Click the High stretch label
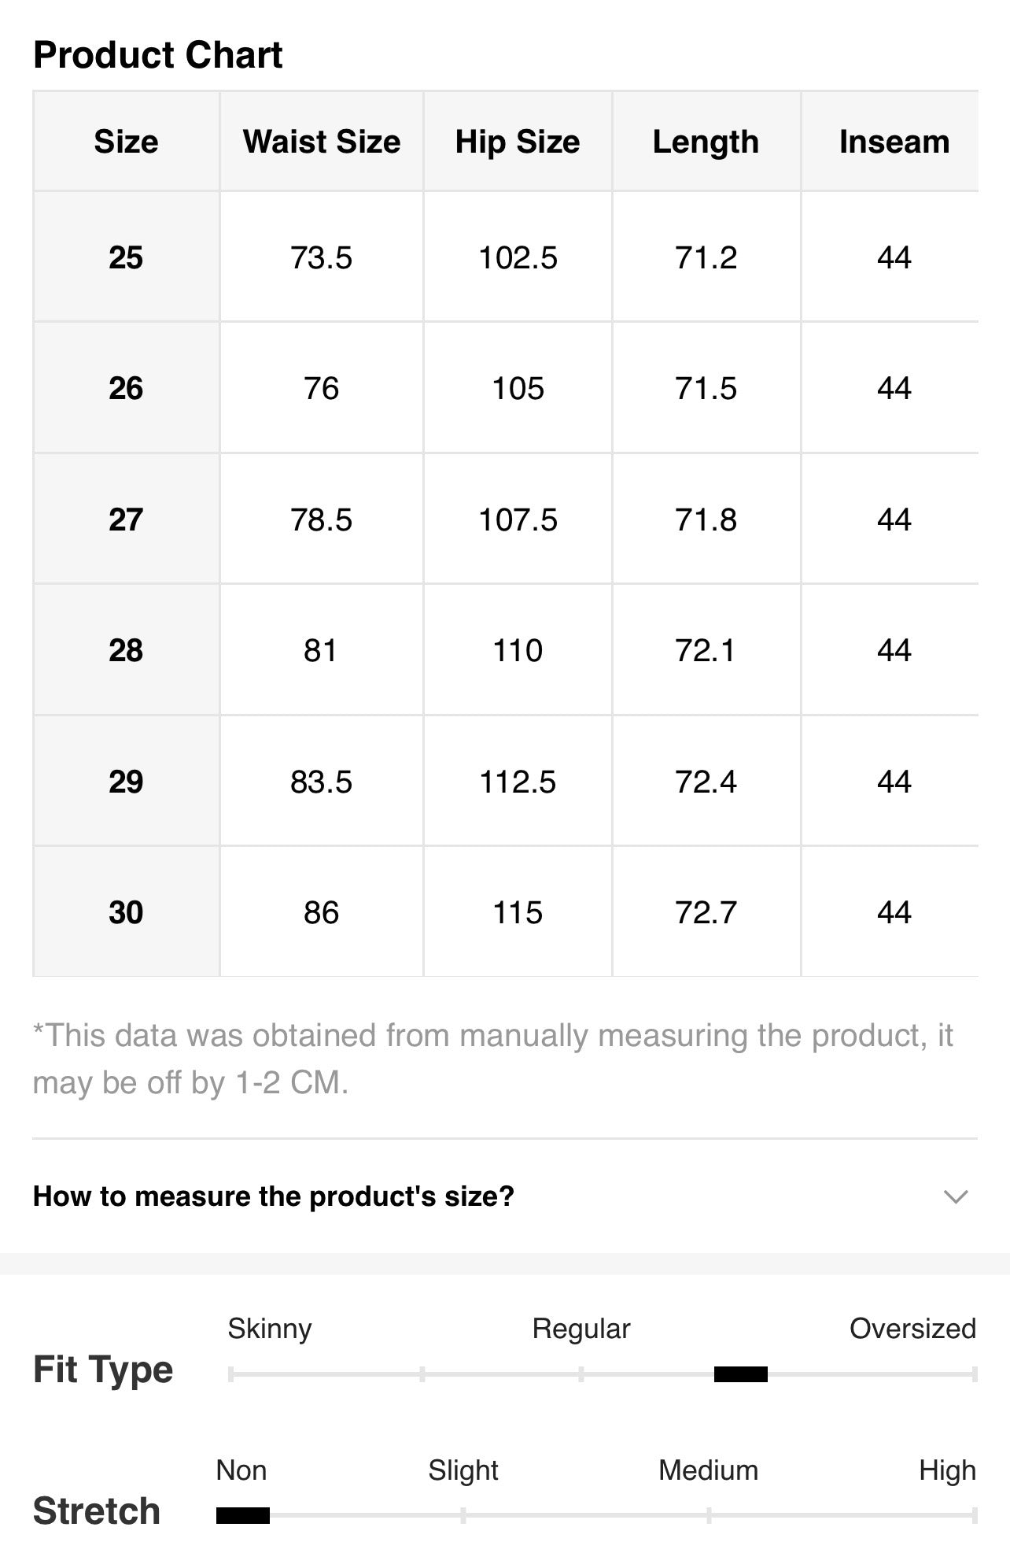The image size is (1010, 1553). [x=947, y=1470]
